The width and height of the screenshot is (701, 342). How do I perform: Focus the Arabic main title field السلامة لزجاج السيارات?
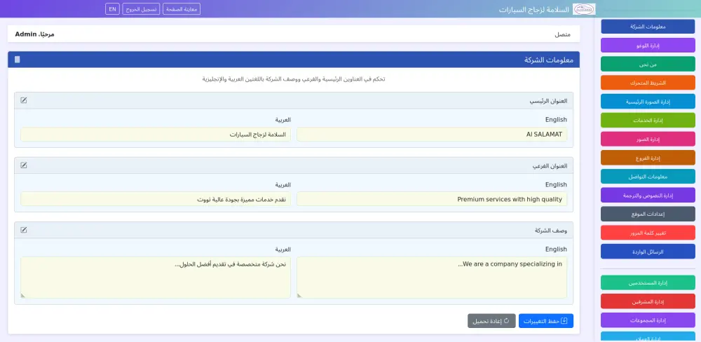(156, 134)
